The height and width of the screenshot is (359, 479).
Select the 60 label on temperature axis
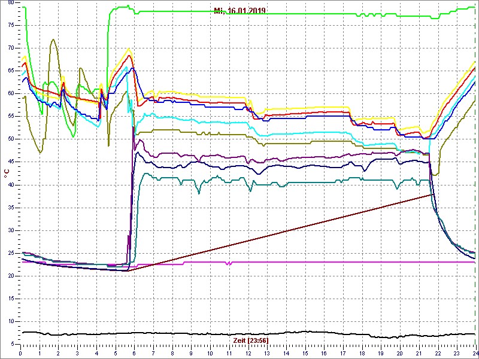tap(11, 94)
